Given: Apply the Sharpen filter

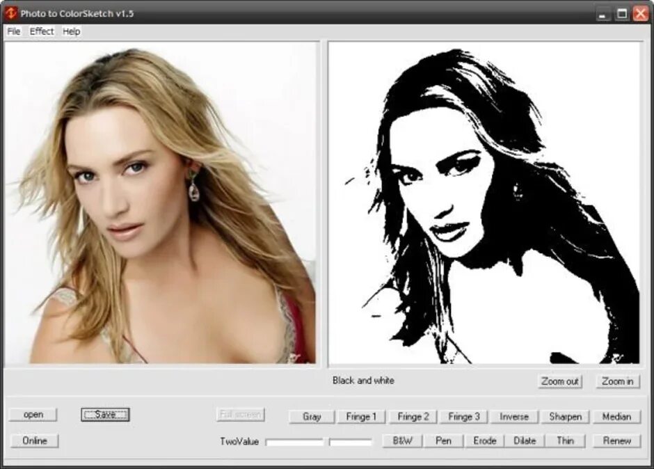Looking at the screenshot, I should coord(565,416).
